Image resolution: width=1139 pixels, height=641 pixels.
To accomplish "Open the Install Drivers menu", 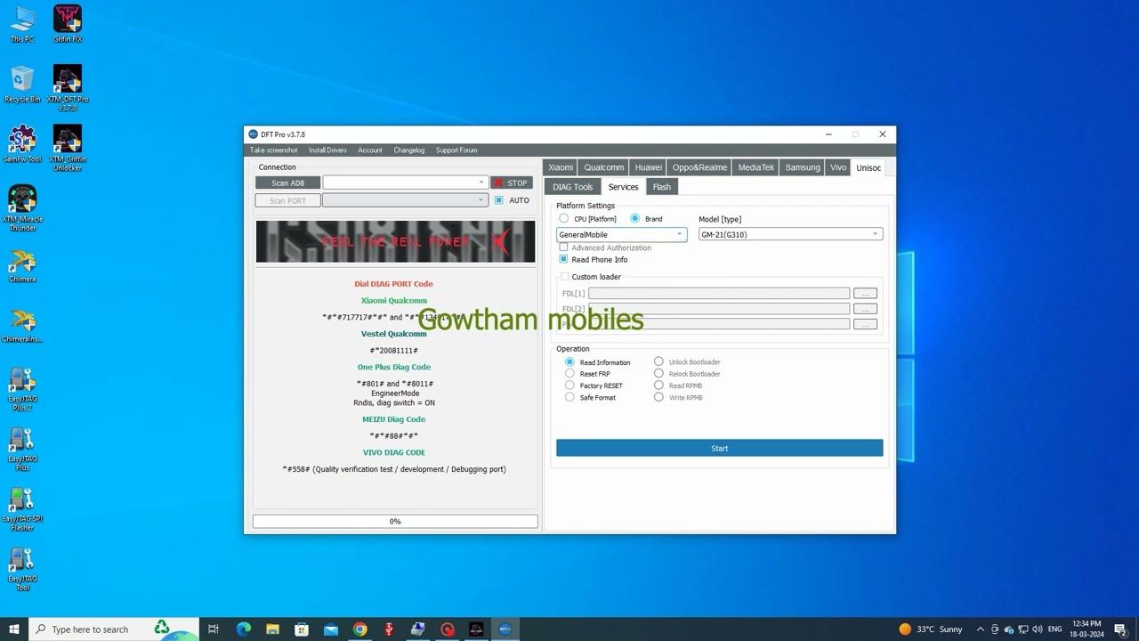I will 327,150.
